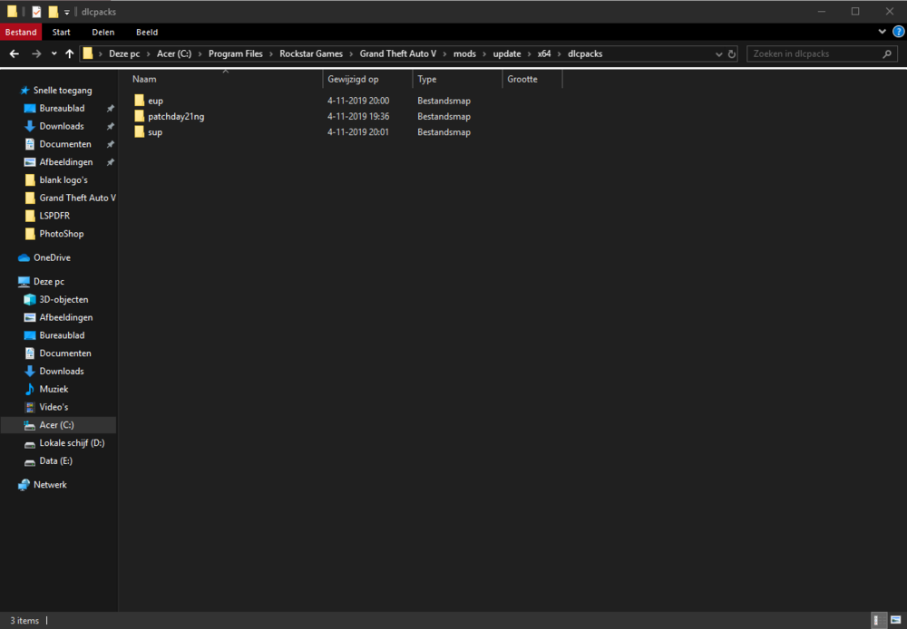907x629 pixels.
Task: Click New folder icon in title bar
Action: pyautogui.click(x=54, y=12)
